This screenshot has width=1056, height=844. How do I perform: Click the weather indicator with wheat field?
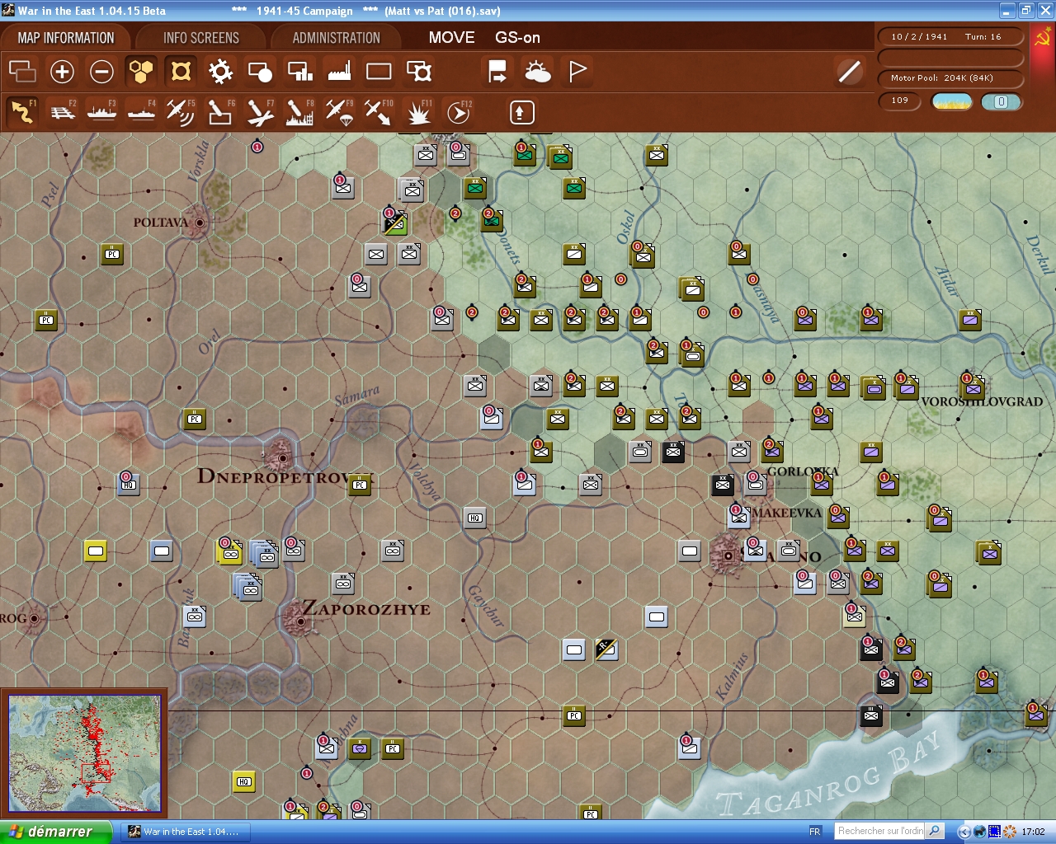tap(952, 101)
